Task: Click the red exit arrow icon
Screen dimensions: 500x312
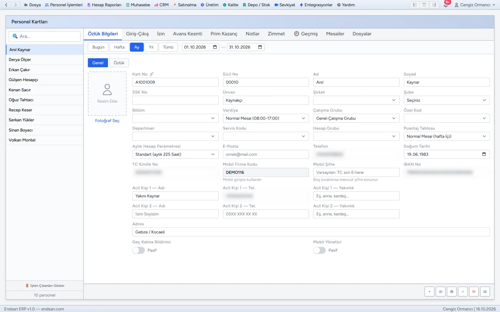Action: [x=474, y=291]
